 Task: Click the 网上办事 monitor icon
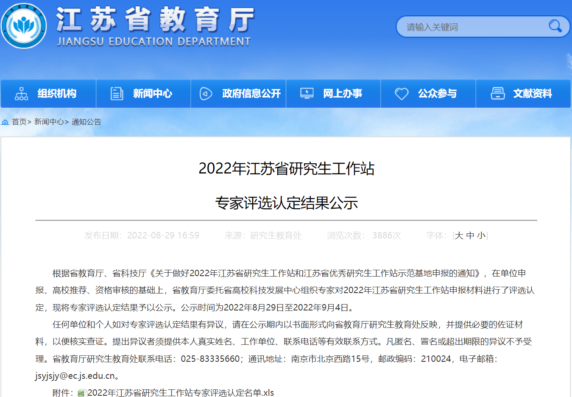(307, 93)
